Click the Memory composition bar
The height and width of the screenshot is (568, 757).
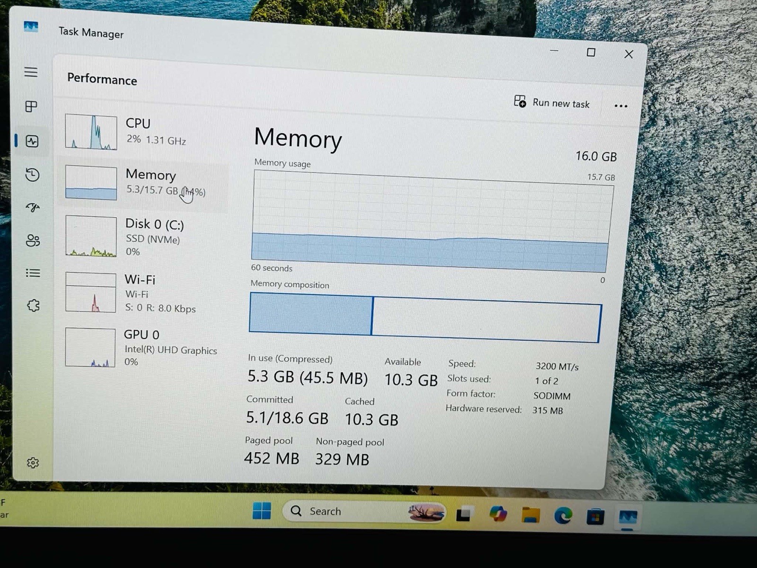425,317
